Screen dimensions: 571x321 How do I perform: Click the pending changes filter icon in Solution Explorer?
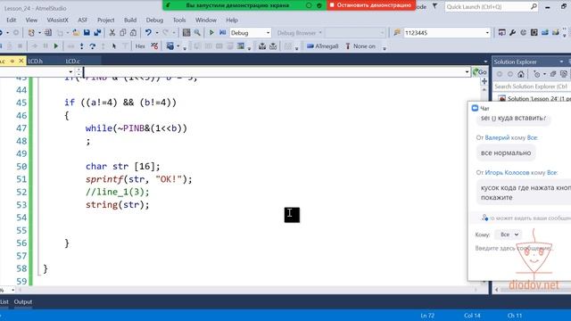coord(536,74)
